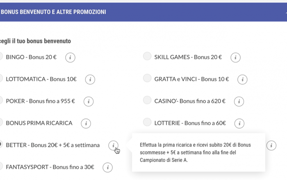Choose GRATTA e VINCI radio option
Image resolution: width=287 pixels, height=180 pixels.
pyautogui.click(x=147, y=78)
